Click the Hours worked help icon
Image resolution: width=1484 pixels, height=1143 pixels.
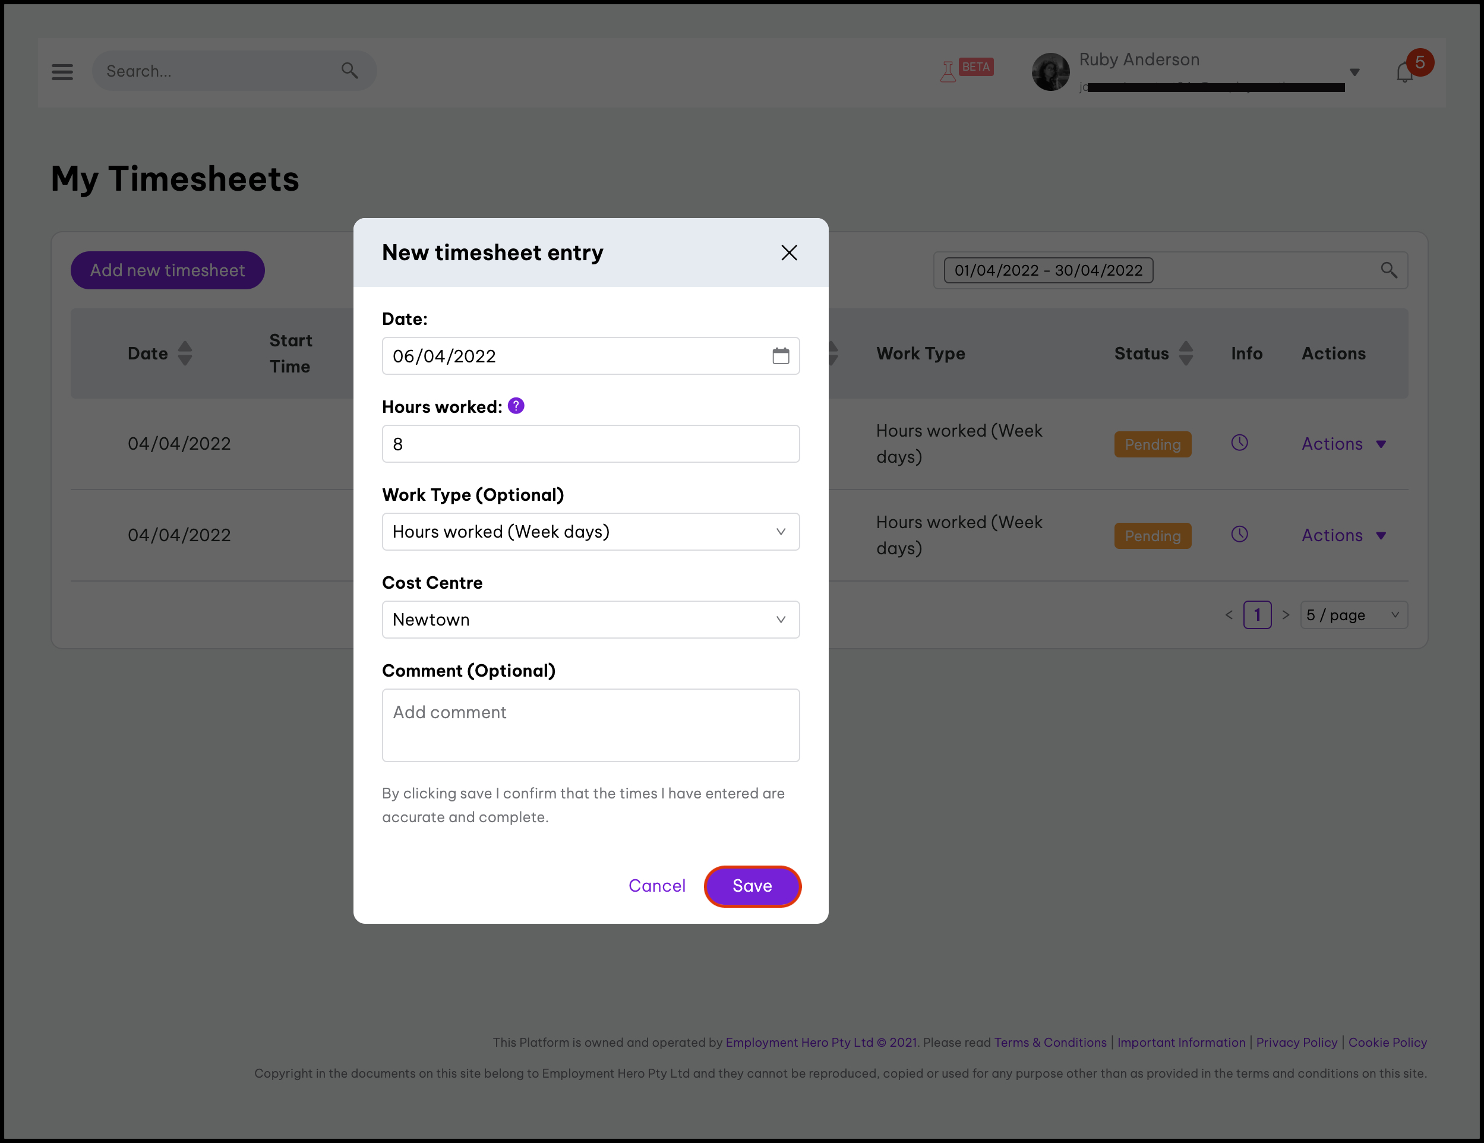click(516, 406)
